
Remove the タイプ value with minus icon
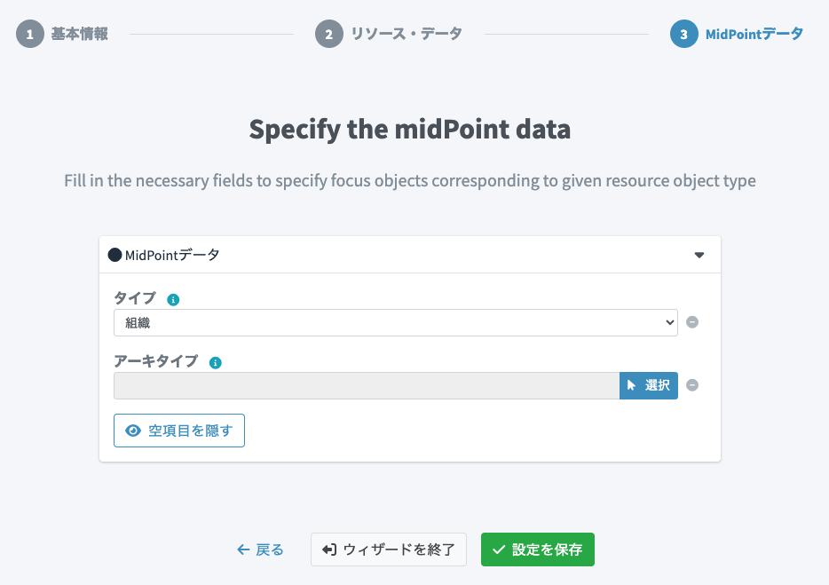(x=692, y=322)
